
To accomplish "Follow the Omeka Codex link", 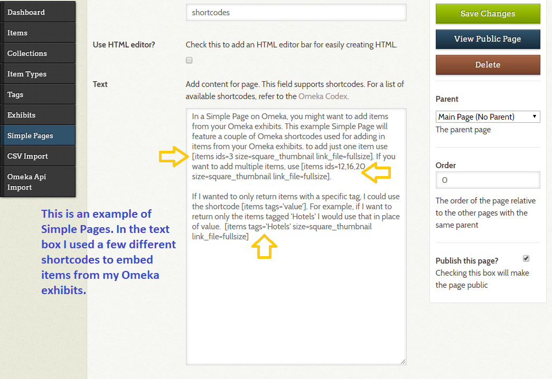I will [x=323, y=96].
